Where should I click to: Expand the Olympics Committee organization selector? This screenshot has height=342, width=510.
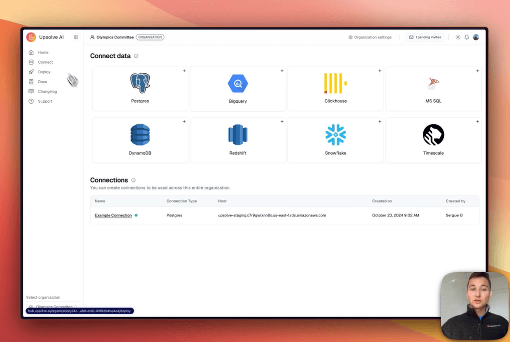(x=53, y=306)
